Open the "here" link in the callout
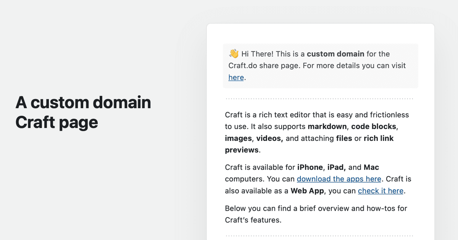This screenshot has height=240, width=458. click(x=236, y=77)
